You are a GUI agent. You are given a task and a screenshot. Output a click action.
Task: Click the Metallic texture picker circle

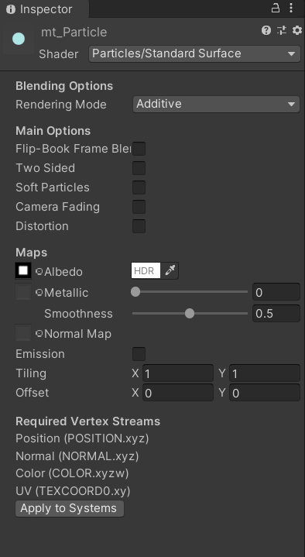(39, 292)
